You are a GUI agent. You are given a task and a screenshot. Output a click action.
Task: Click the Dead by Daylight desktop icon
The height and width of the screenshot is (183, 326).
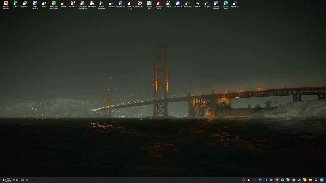[216, 5]
